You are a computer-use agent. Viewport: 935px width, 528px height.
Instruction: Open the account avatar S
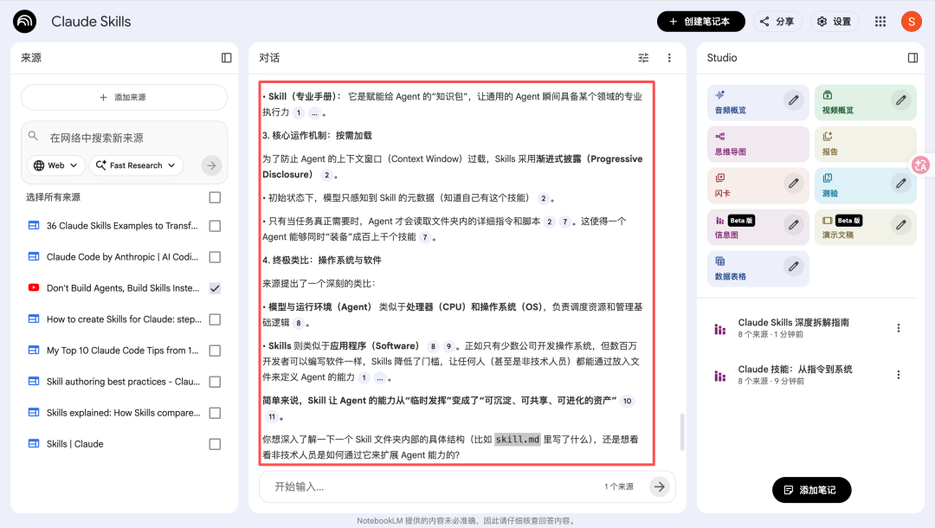pos(911,22)
